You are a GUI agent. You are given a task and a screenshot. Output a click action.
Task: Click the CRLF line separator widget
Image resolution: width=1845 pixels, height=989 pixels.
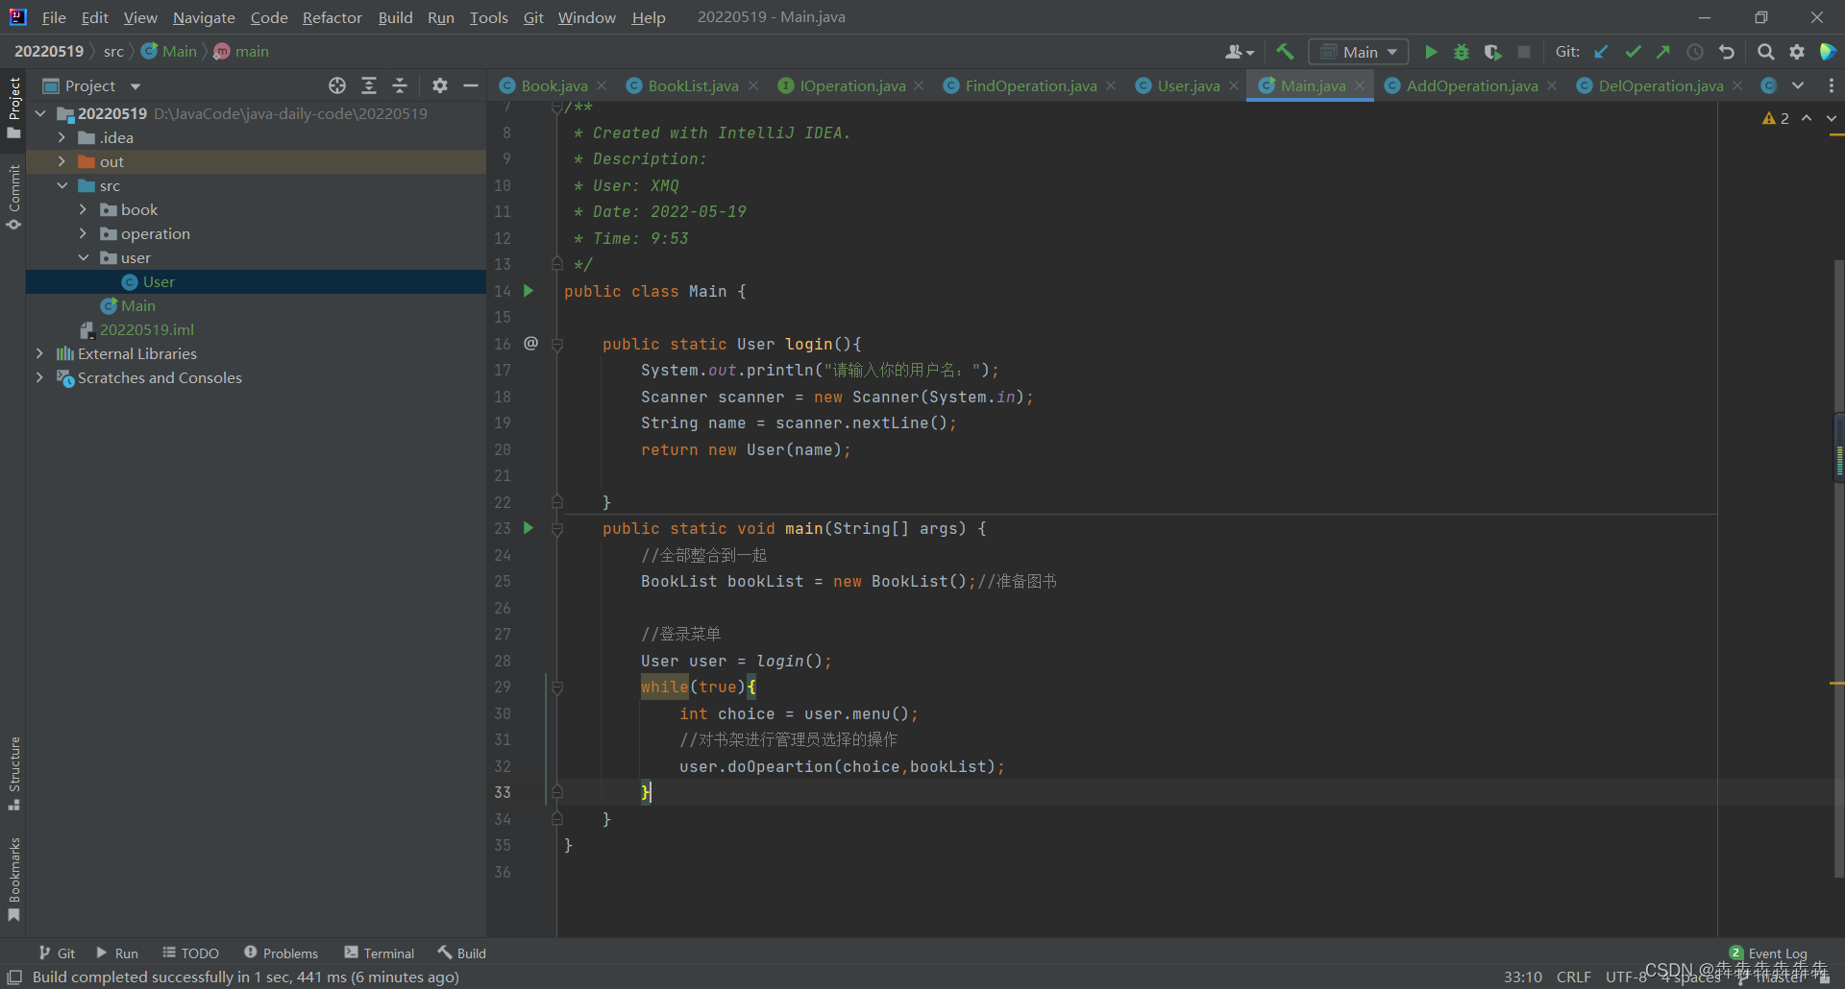click(1573, 977)
